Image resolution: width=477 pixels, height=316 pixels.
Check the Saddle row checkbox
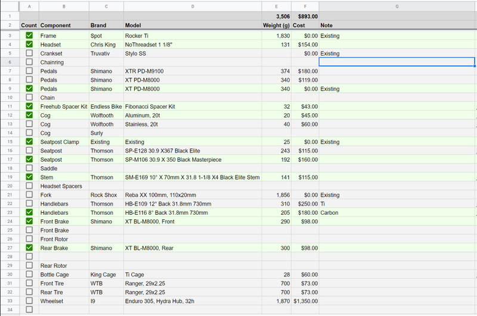pyautogui.click(x=29, y=168)
